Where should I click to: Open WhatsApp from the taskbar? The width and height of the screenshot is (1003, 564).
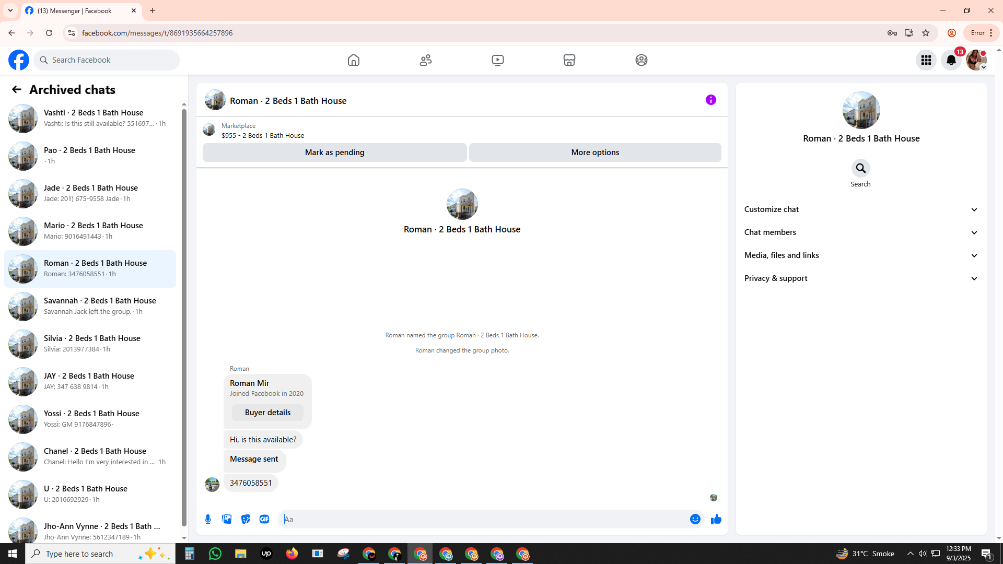(x=215, y=554)
